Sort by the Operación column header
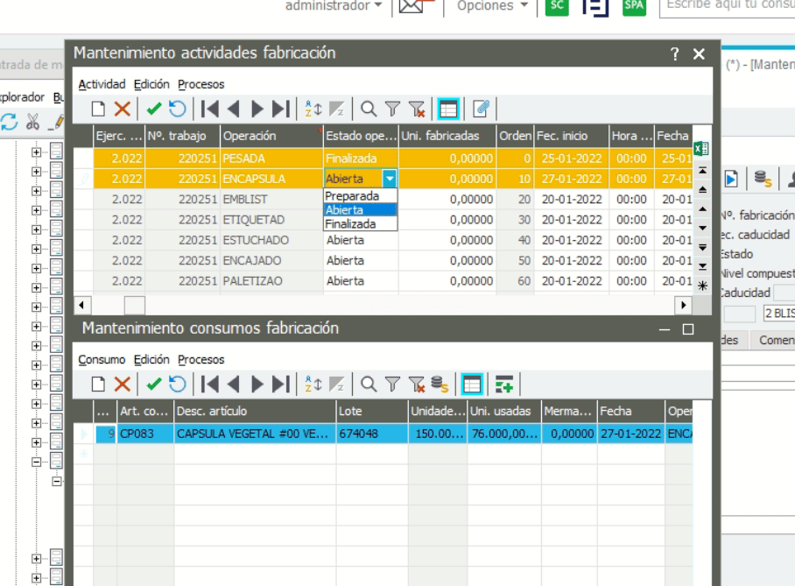 click(271, 136)
